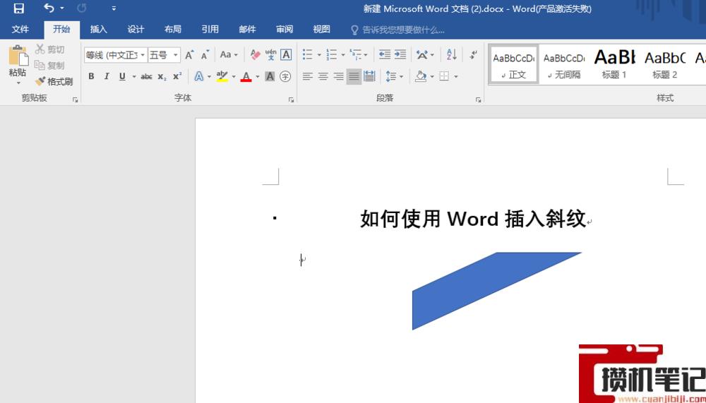
Task: Increase font size with grow font icon
Action: (x=189, y=55)
